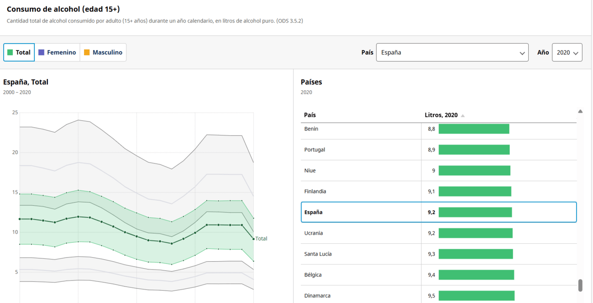
Task: Click the 2020 endpoint on España line
Action: click(253, 239)
